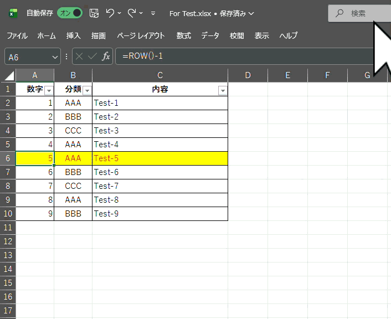This screenshot has height=319, width=391.
Task: Select row 6 header
Action: [8, 158]
